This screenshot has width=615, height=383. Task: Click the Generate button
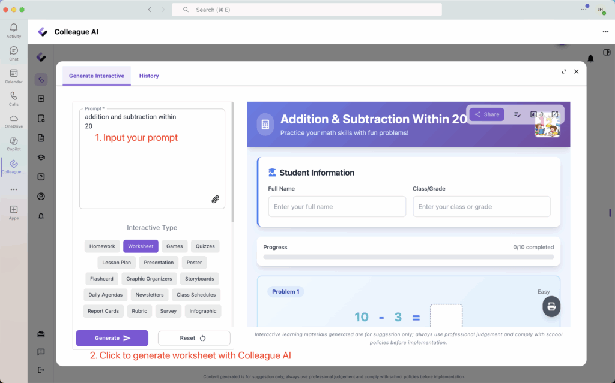click(112, 338)
